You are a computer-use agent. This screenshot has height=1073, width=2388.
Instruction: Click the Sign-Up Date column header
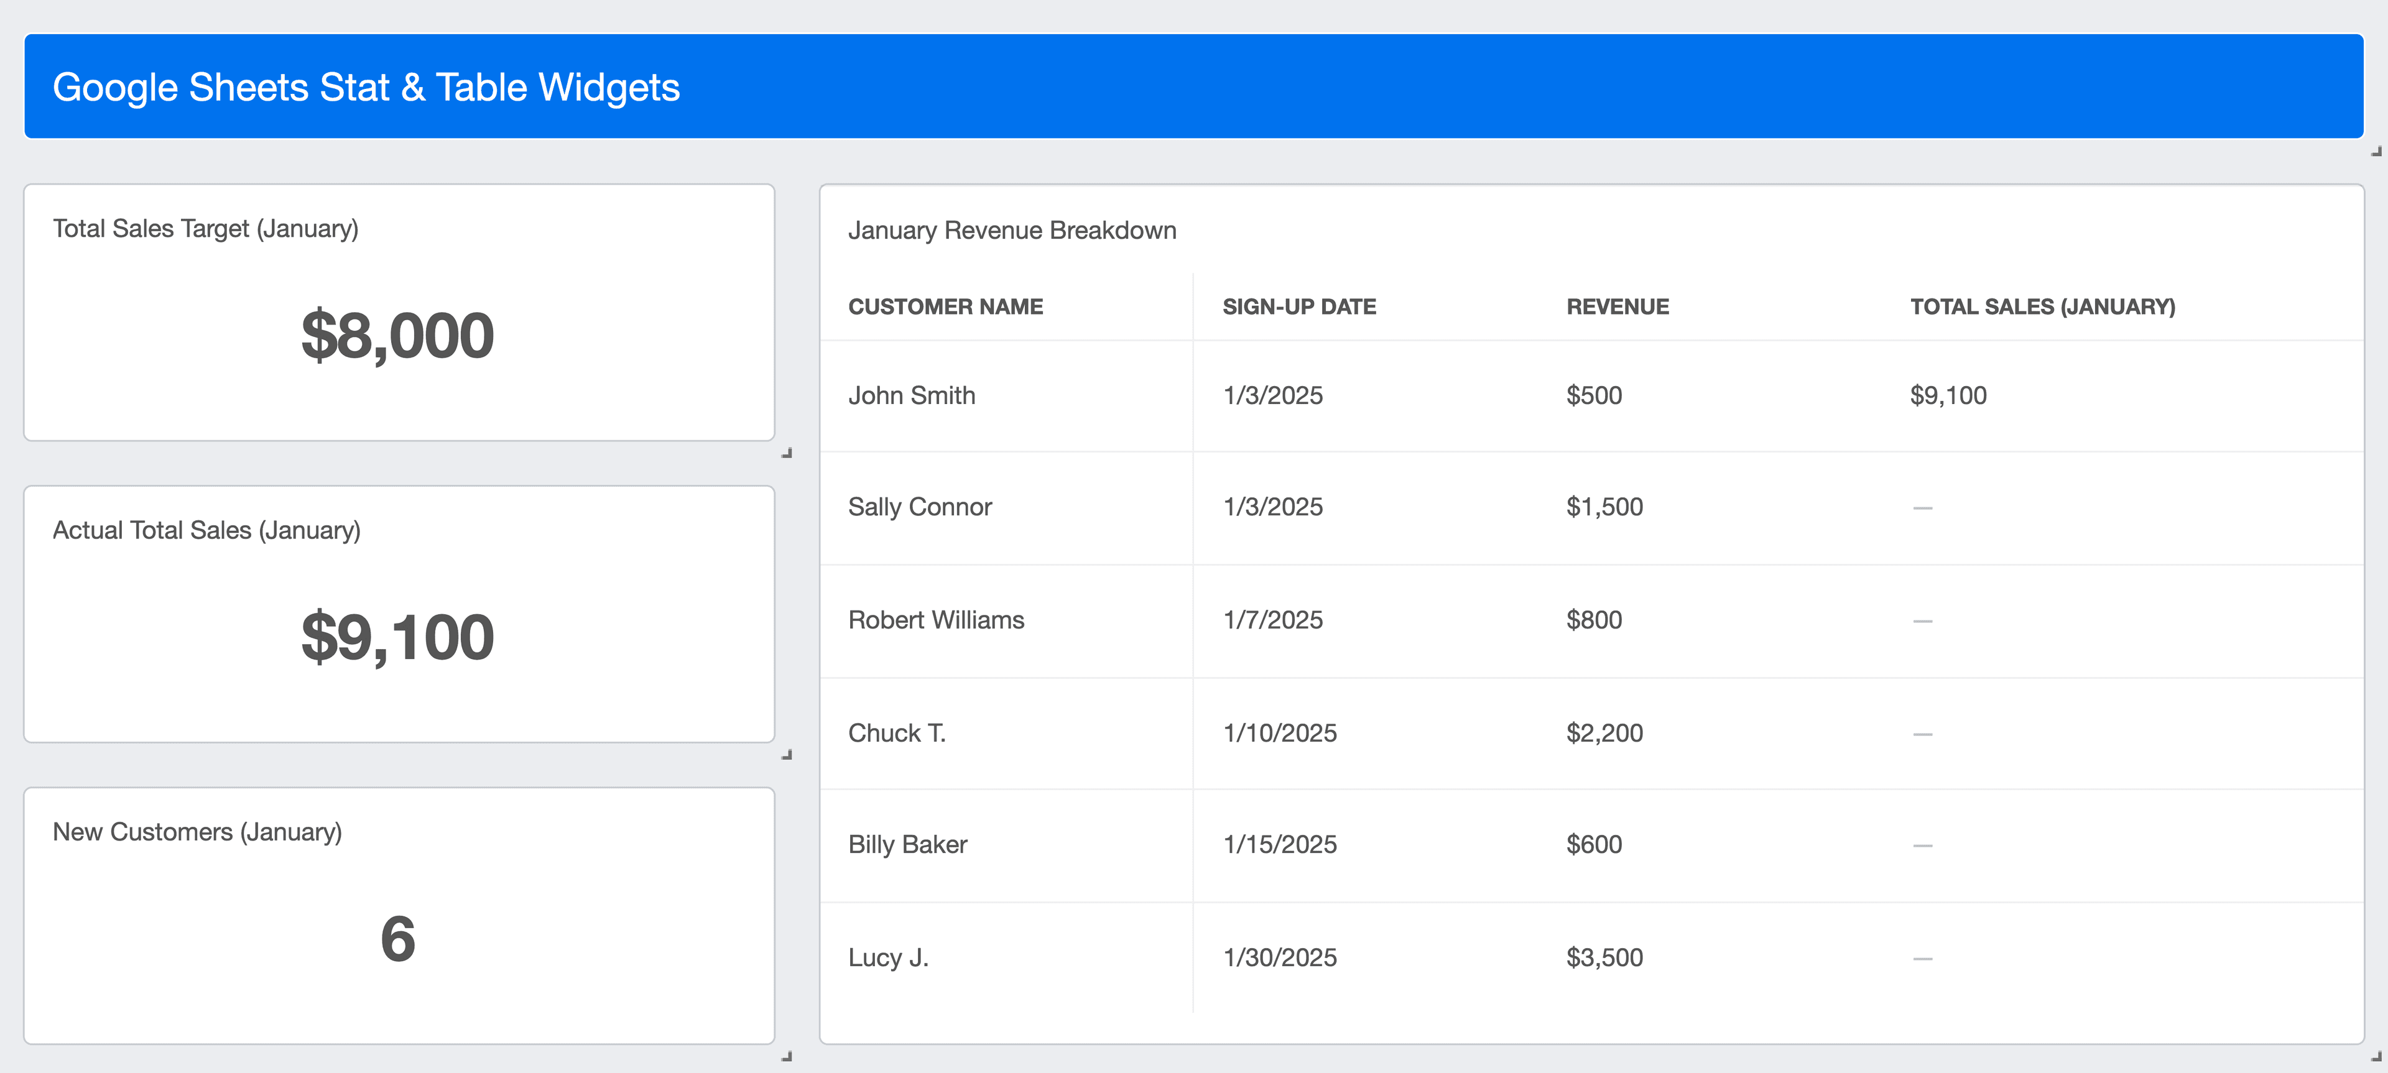pyautogui.click(x=1298, y=306)
